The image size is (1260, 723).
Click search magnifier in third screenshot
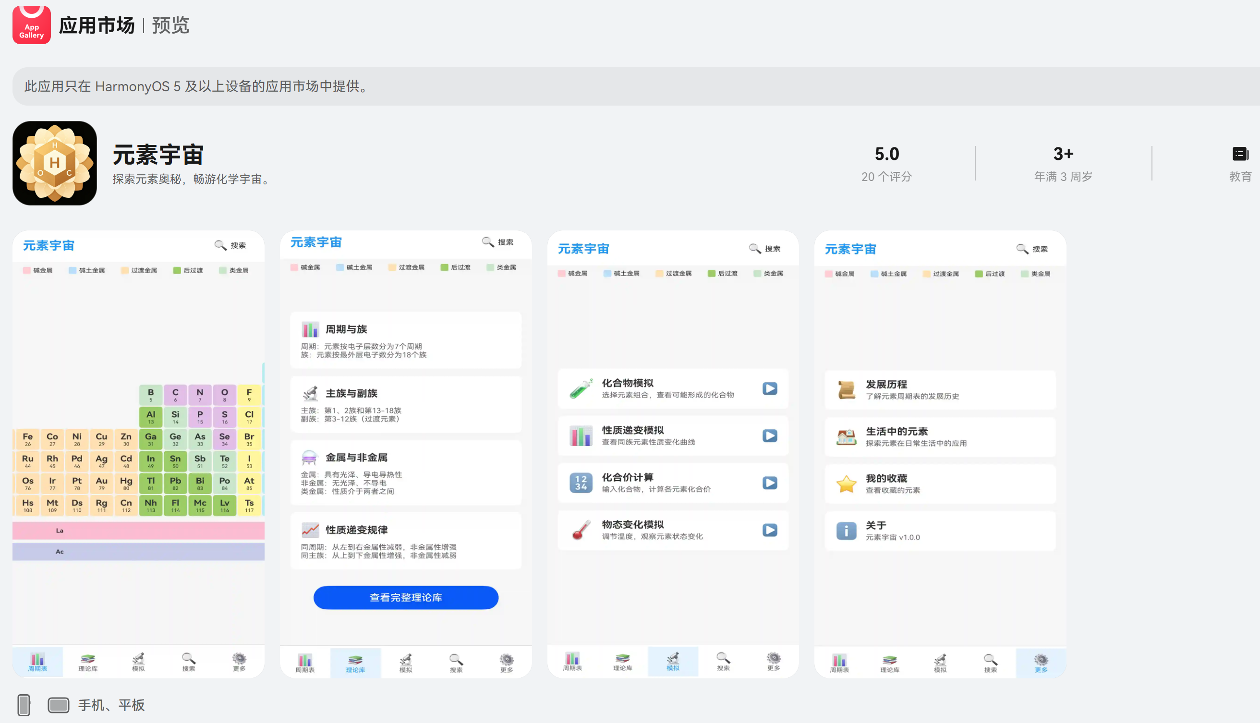click(755, 248)
